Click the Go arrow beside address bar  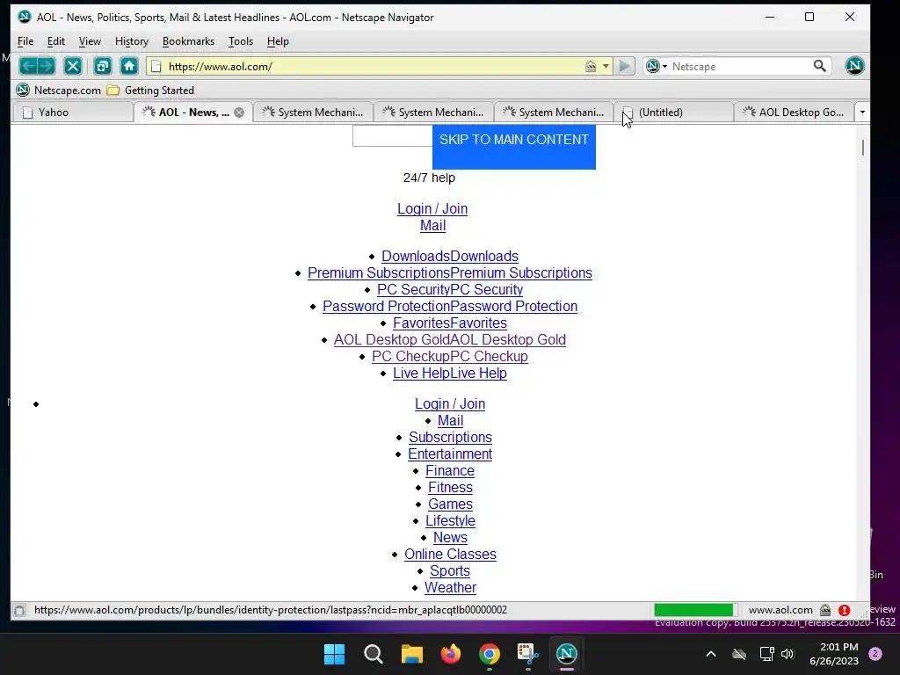point(625,66)
